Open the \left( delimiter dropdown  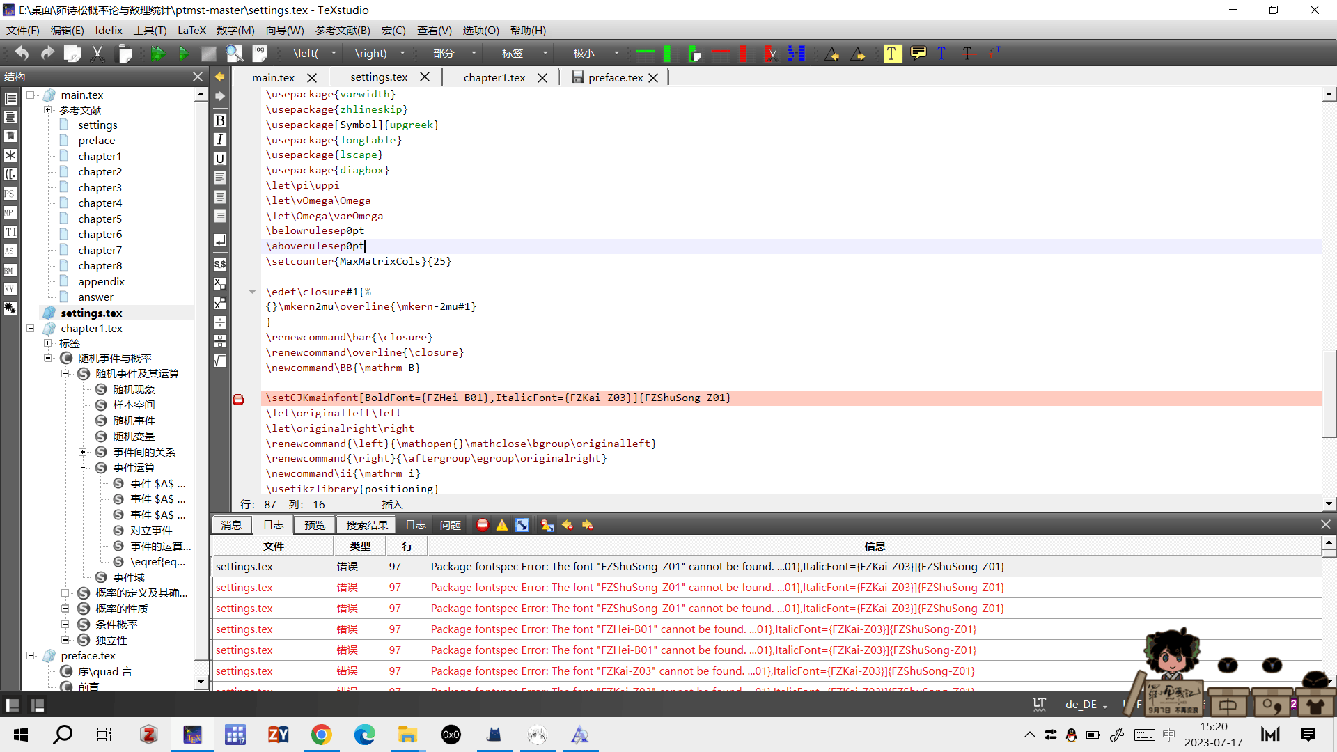coord(334,54)
